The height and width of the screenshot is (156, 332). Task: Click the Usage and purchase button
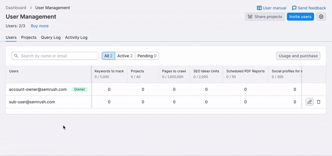click(298, 56)
